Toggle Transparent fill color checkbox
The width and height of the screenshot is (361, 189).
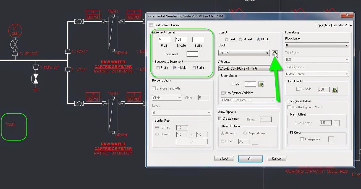(x=302, y=139)
